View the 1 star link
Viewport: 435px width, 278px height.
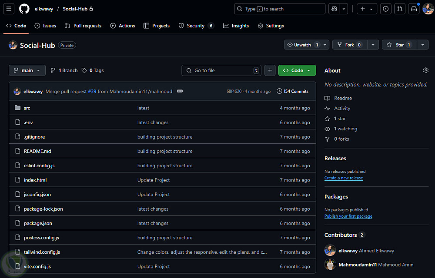pos(335,119)
